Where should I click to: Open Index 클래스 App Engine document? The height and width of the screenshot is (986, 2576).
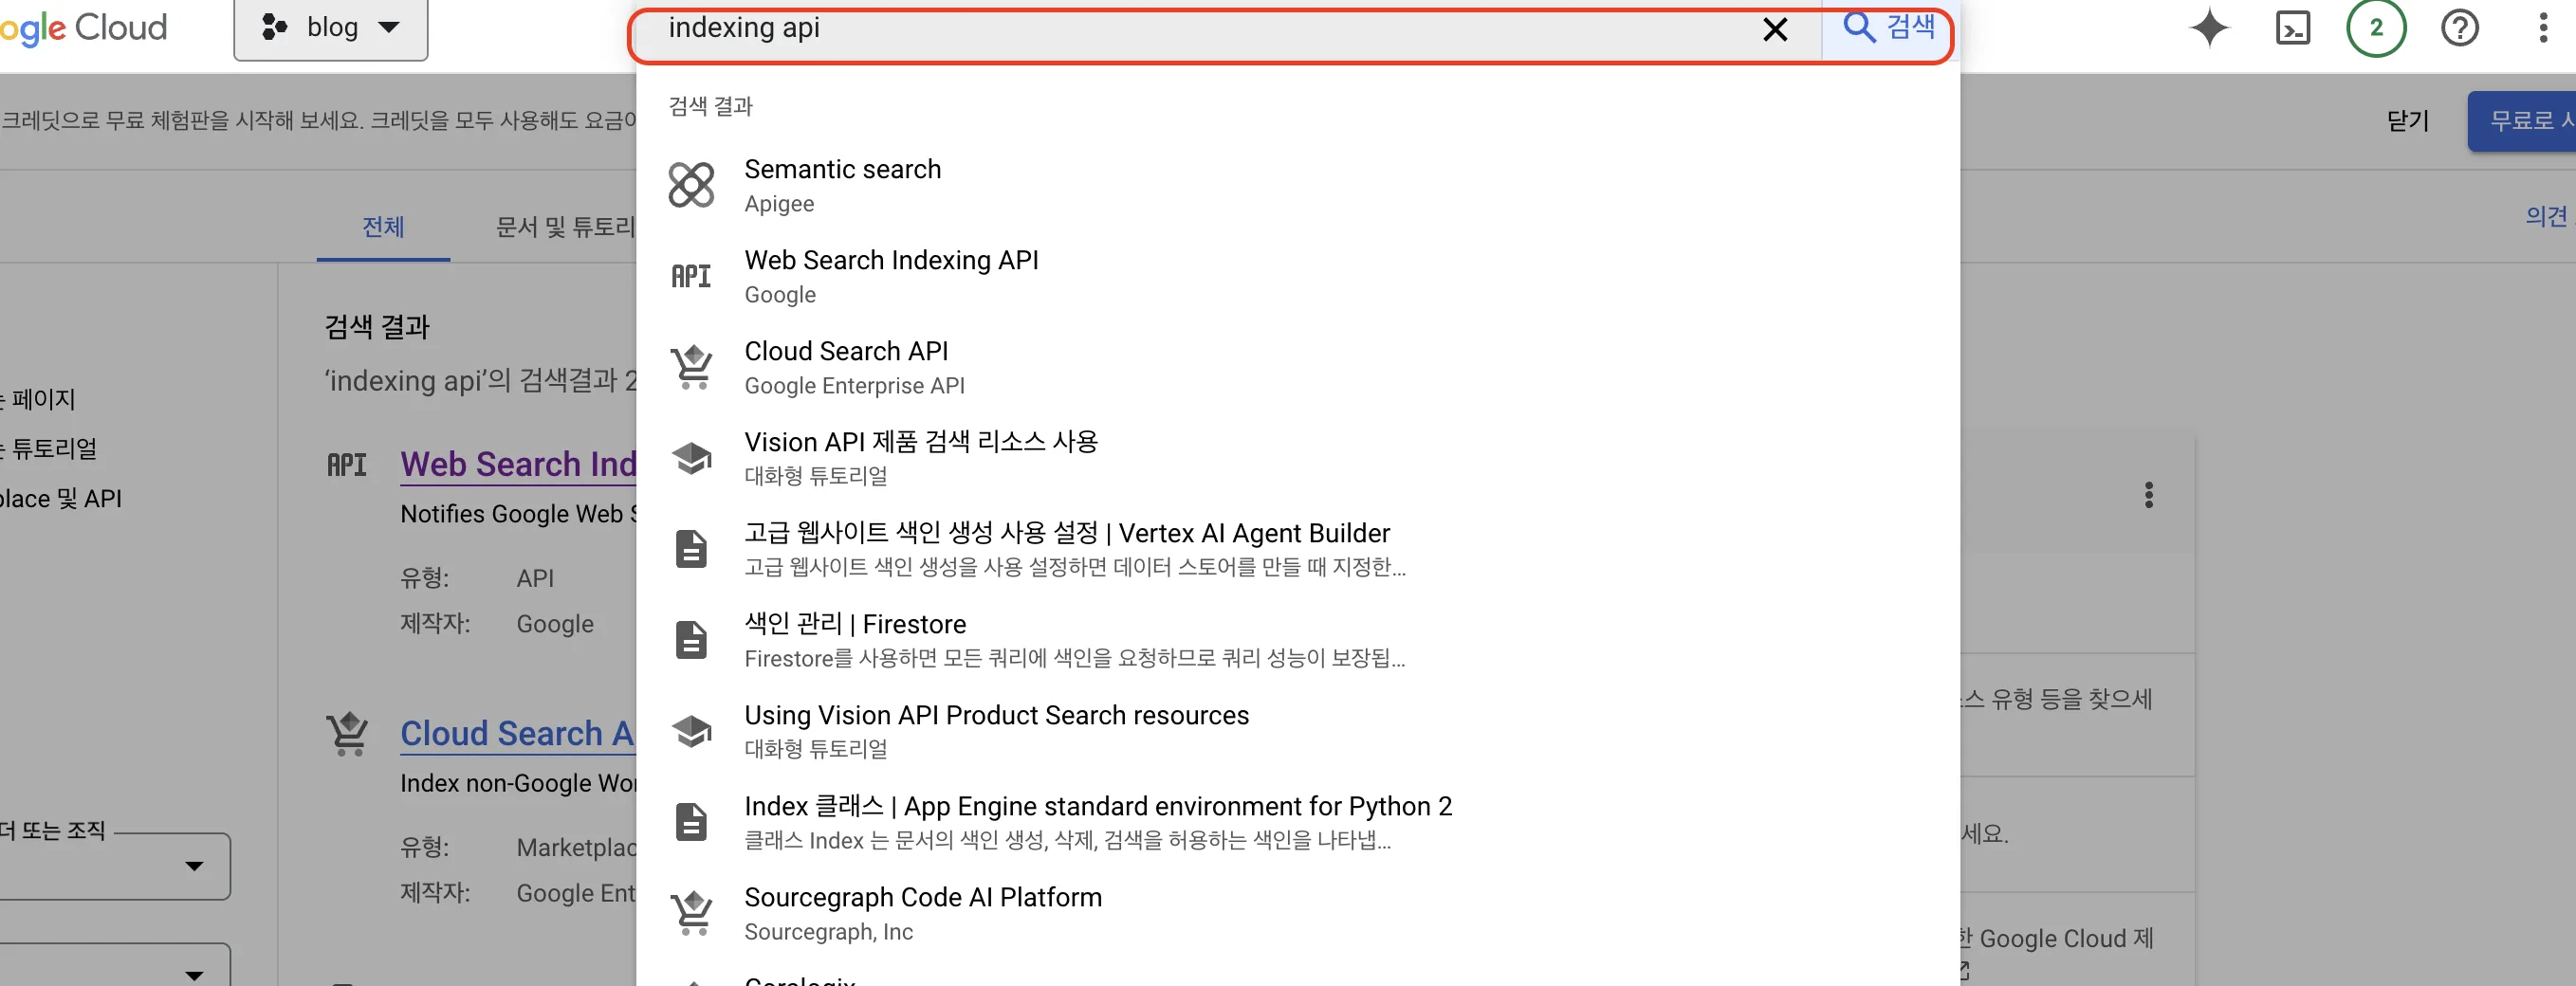[1297, 823]
